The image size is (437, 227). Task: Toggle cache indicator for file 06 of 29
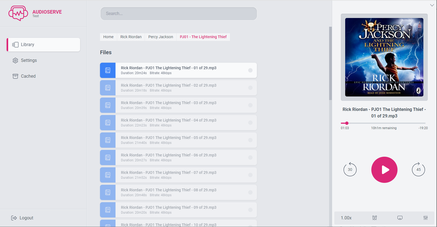coord(250,158)
